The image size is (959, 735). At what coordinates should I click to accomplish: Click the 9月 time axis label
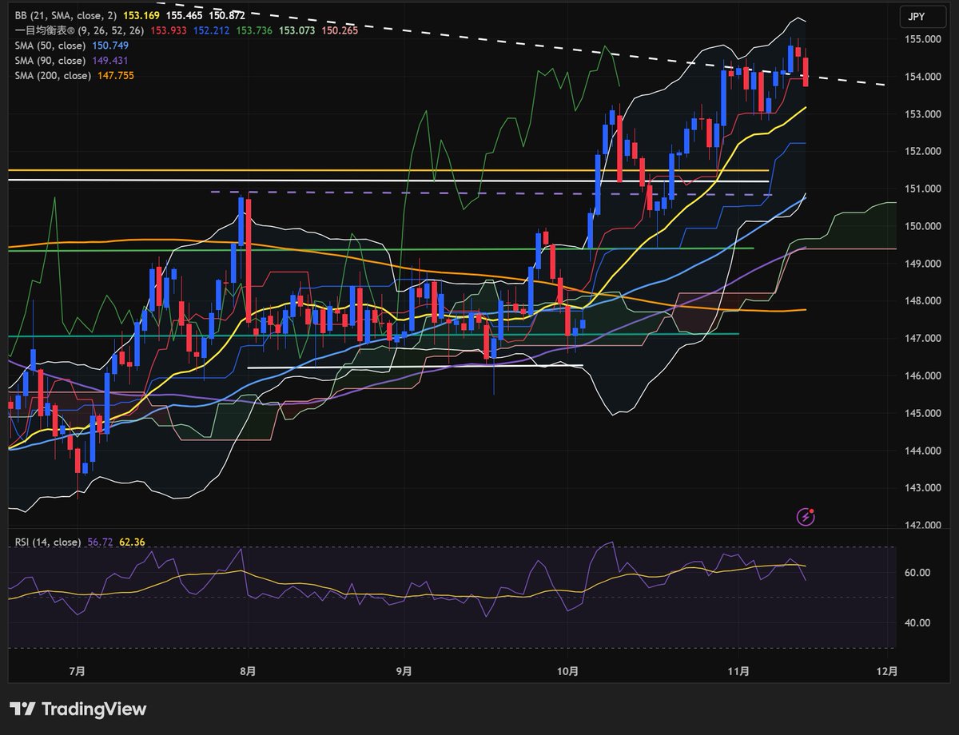tap(405, 671)
